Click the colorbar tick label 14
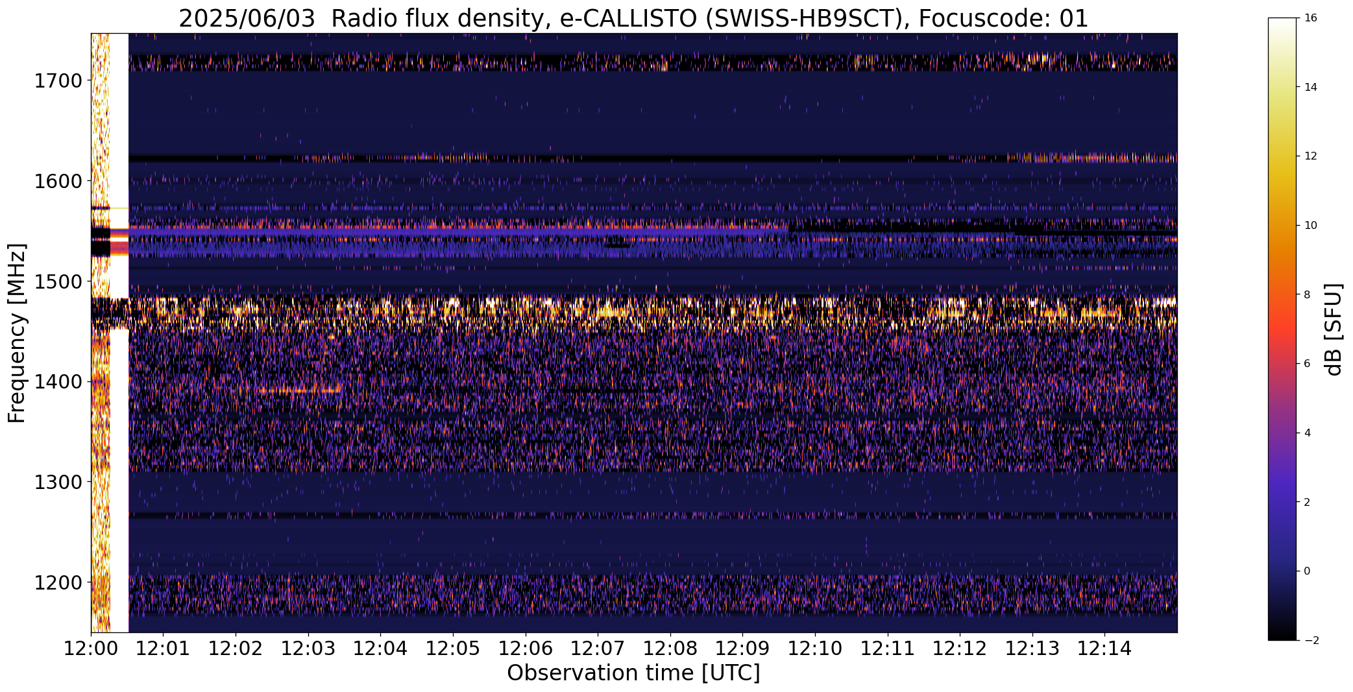 click(x=1310, y=87)
